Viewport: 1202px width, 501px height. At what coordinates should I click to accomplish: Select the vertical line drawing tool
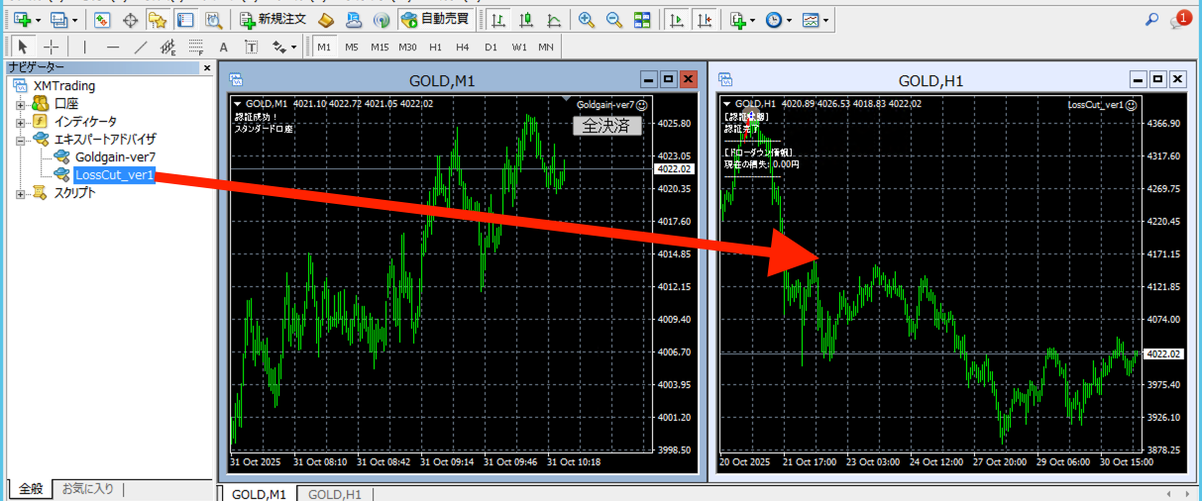click(x=85, y=47)
